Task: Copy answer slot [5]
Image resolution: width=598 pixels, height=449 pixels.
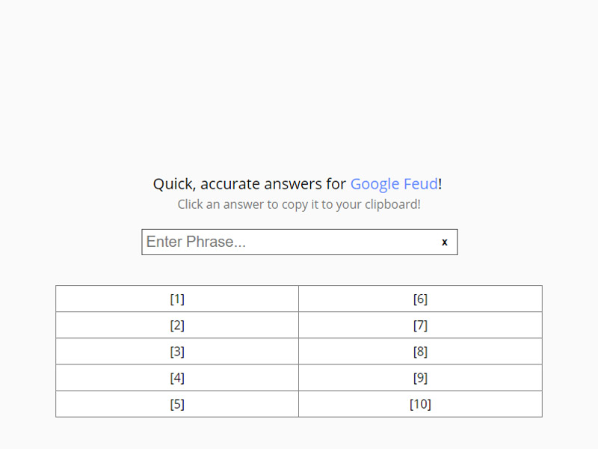Action: (177, 404)
